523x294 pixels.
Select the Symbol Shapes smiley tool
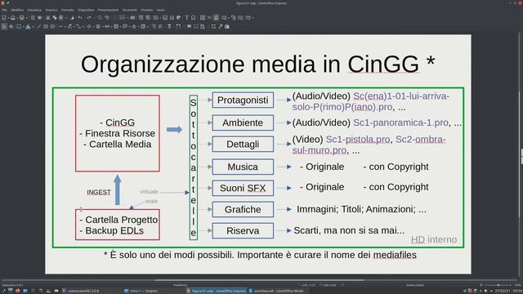tap(98, 26)
